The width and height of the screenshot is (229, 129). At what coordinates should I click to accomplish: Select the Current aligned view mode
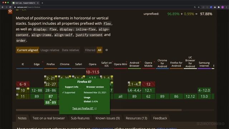coord(27,50)
